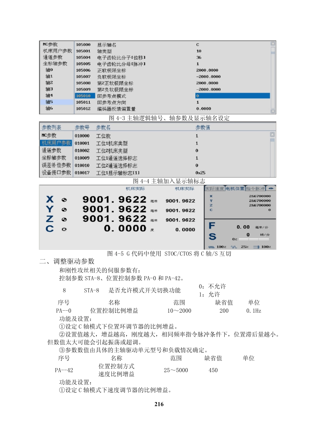
Task: Click parameter row 010002 工位2机床类型
Action: point(171,150)
